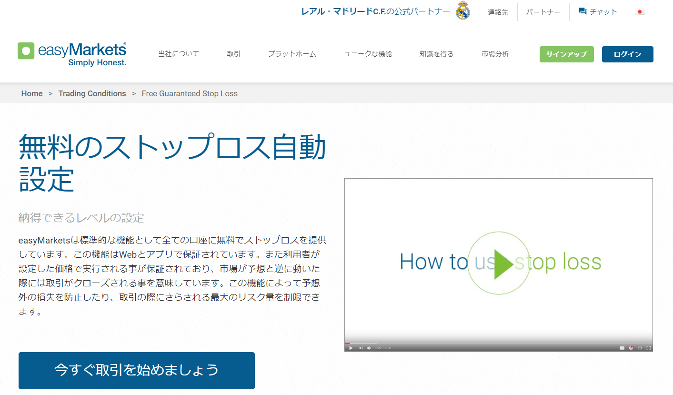Click the 今すぐ取引を始めましょう button
The image size is (673, 395).
(137, 371)
